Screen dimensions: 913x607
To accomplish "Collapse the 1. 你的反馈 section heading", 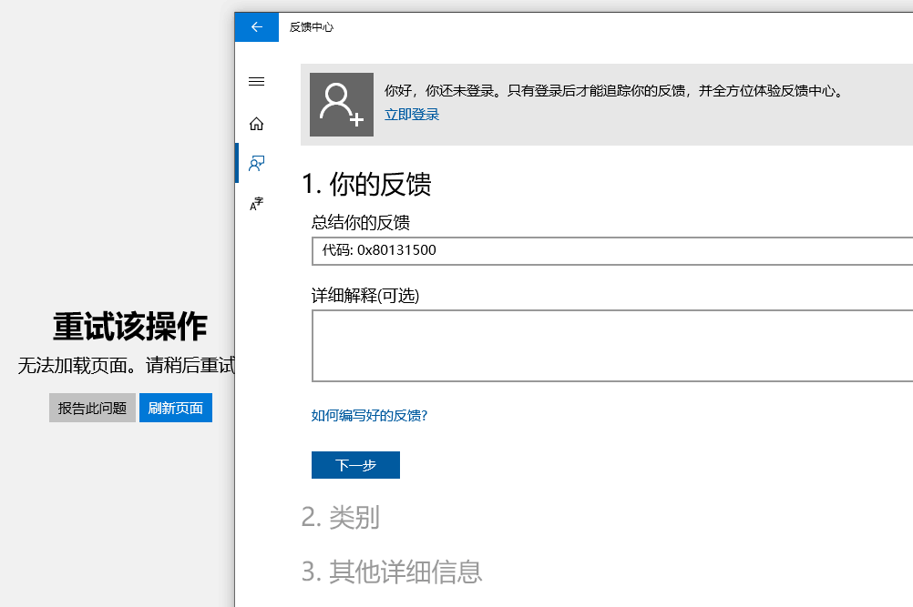I will pyautogui.click(x=366, y=184).
